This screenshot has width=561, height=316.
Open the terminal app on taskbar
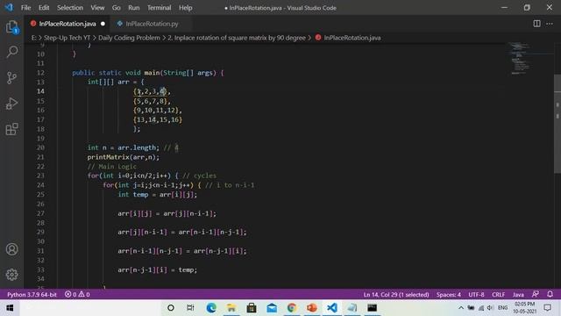[x=372, y=308]
